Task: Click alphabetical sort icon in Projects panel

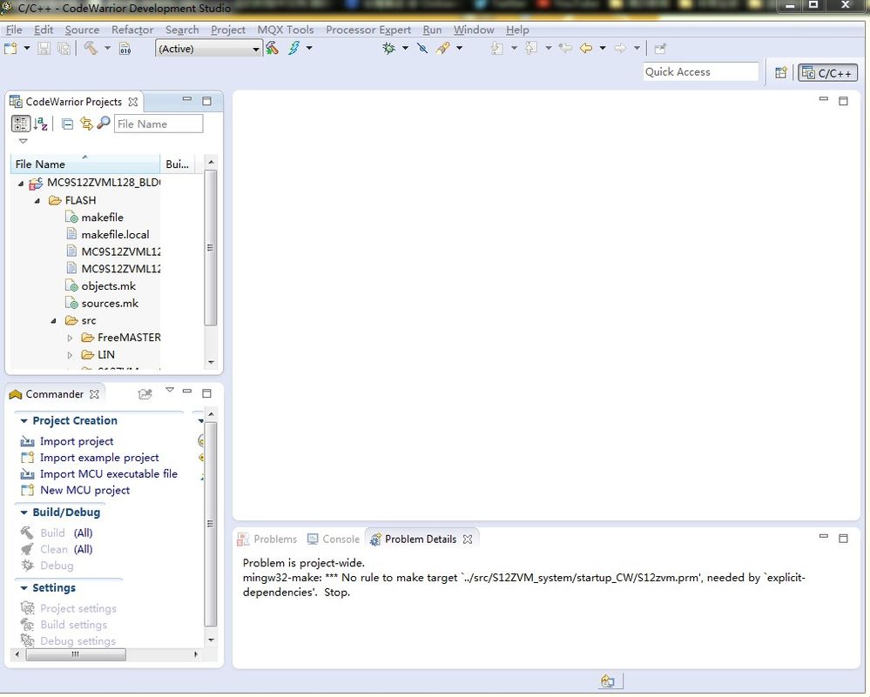Action: pyautogui.click(x=41, y=124)
